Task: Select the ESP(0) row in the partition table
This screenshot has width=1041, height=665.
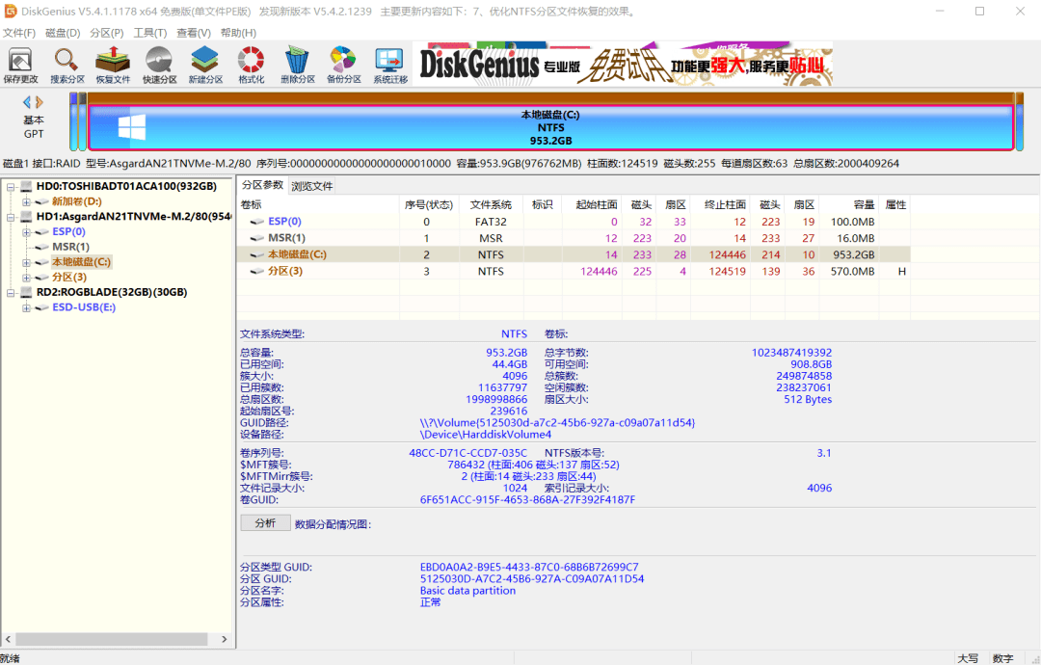Action: [573, 222]
